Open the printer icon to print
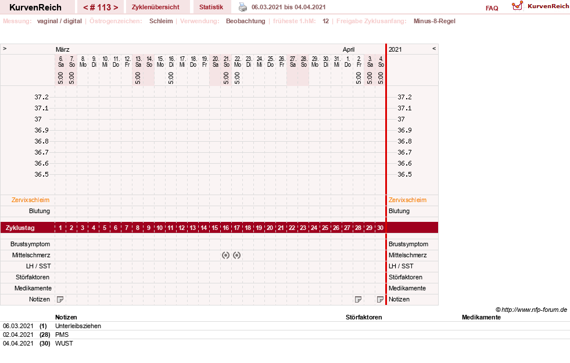Screen dimensions: 570x363 click(x=243, y=7)
